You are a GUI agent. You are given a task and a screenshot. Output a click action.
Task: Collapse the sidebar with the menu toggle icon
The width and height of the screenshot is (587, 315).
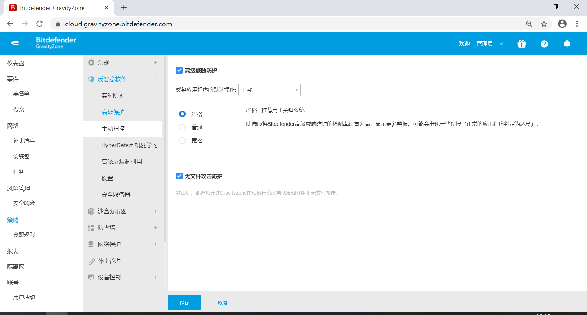coord(15,43)
